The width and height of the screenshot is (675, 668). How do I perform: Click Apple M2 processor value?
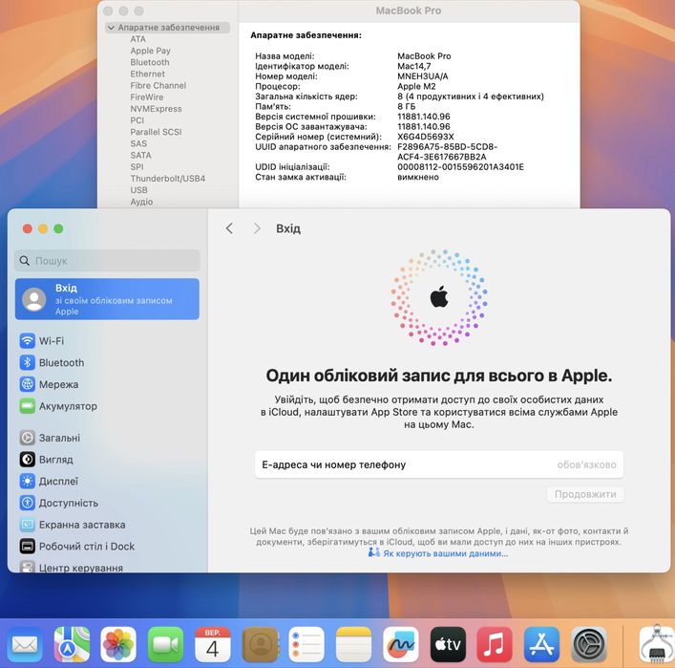[x=416, y=86]
